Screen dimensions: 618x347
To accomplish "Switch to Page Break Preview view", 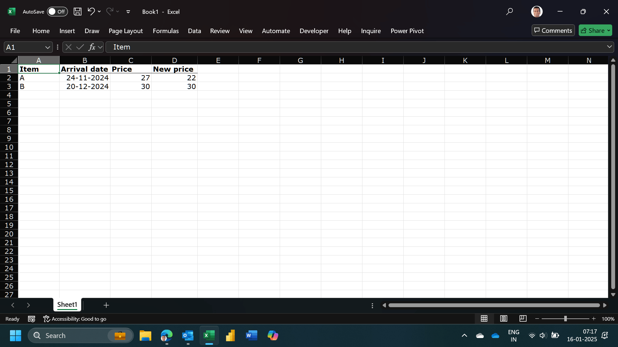I will coord(523,318).
